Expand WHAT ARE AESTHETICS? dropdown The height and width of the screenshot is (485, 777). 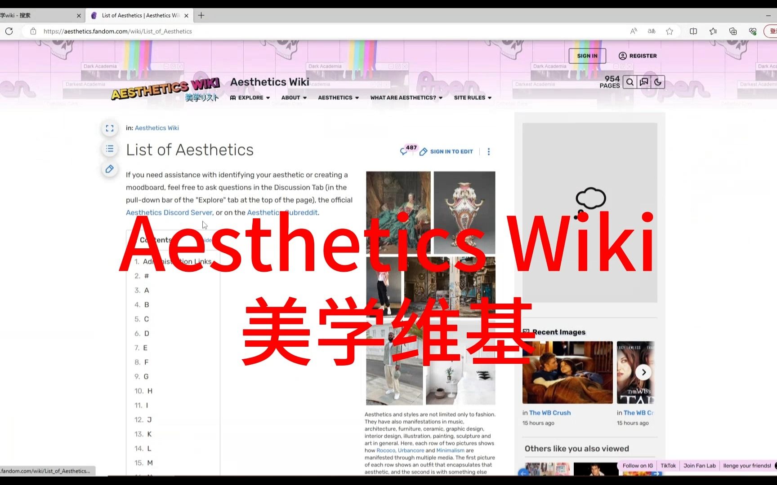click(x=406, y=97)
